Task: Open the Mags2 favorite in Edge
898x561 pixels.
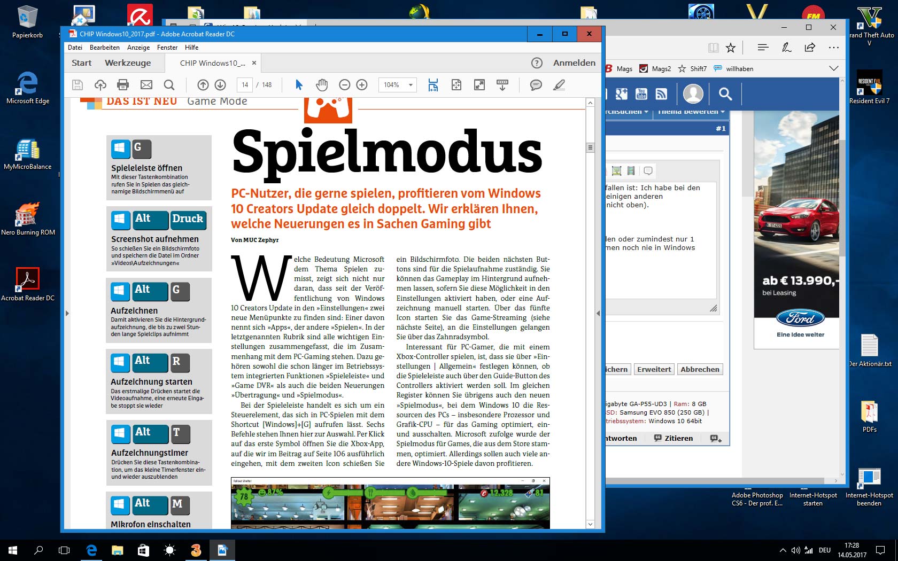Action: click(655, 68)
